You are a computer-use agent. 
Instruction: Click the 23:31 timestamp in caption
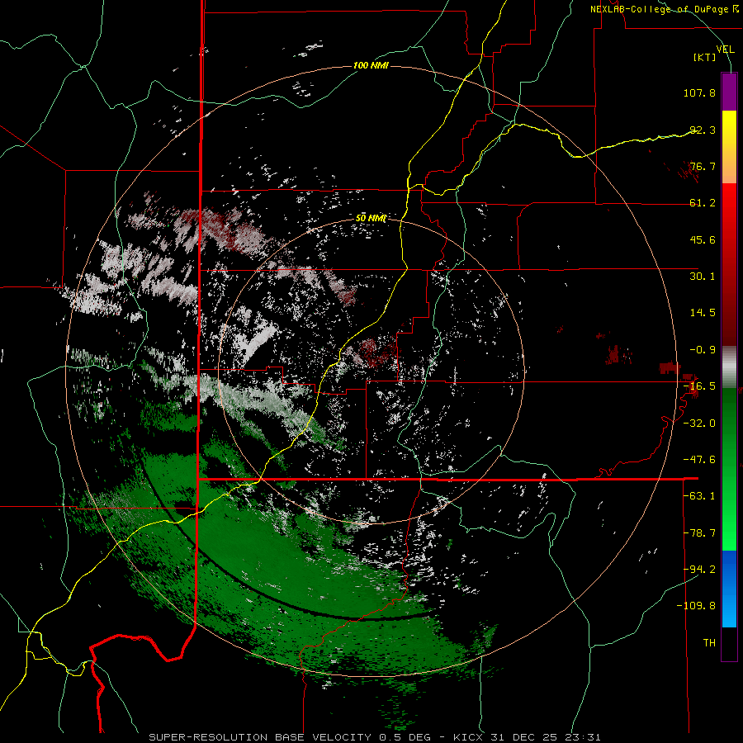(583, 737)
